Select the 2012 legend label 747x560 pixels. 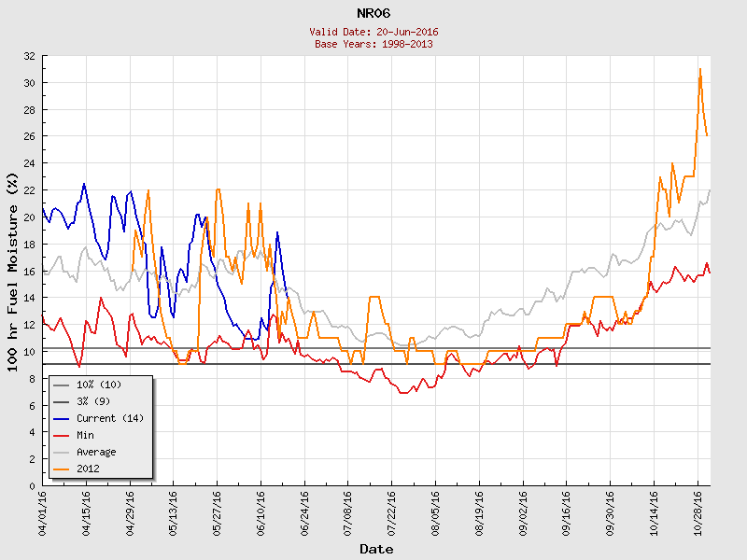[x=88, y=469]
